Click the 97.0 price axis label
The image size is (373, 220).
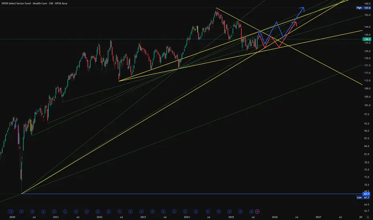click(x=367, y=114)
